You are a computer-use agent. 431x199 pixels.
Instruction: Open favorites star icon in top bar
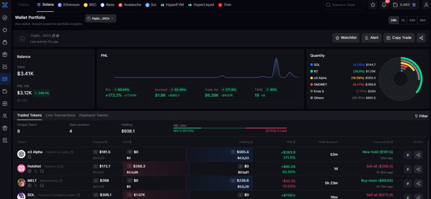[373, 5]
